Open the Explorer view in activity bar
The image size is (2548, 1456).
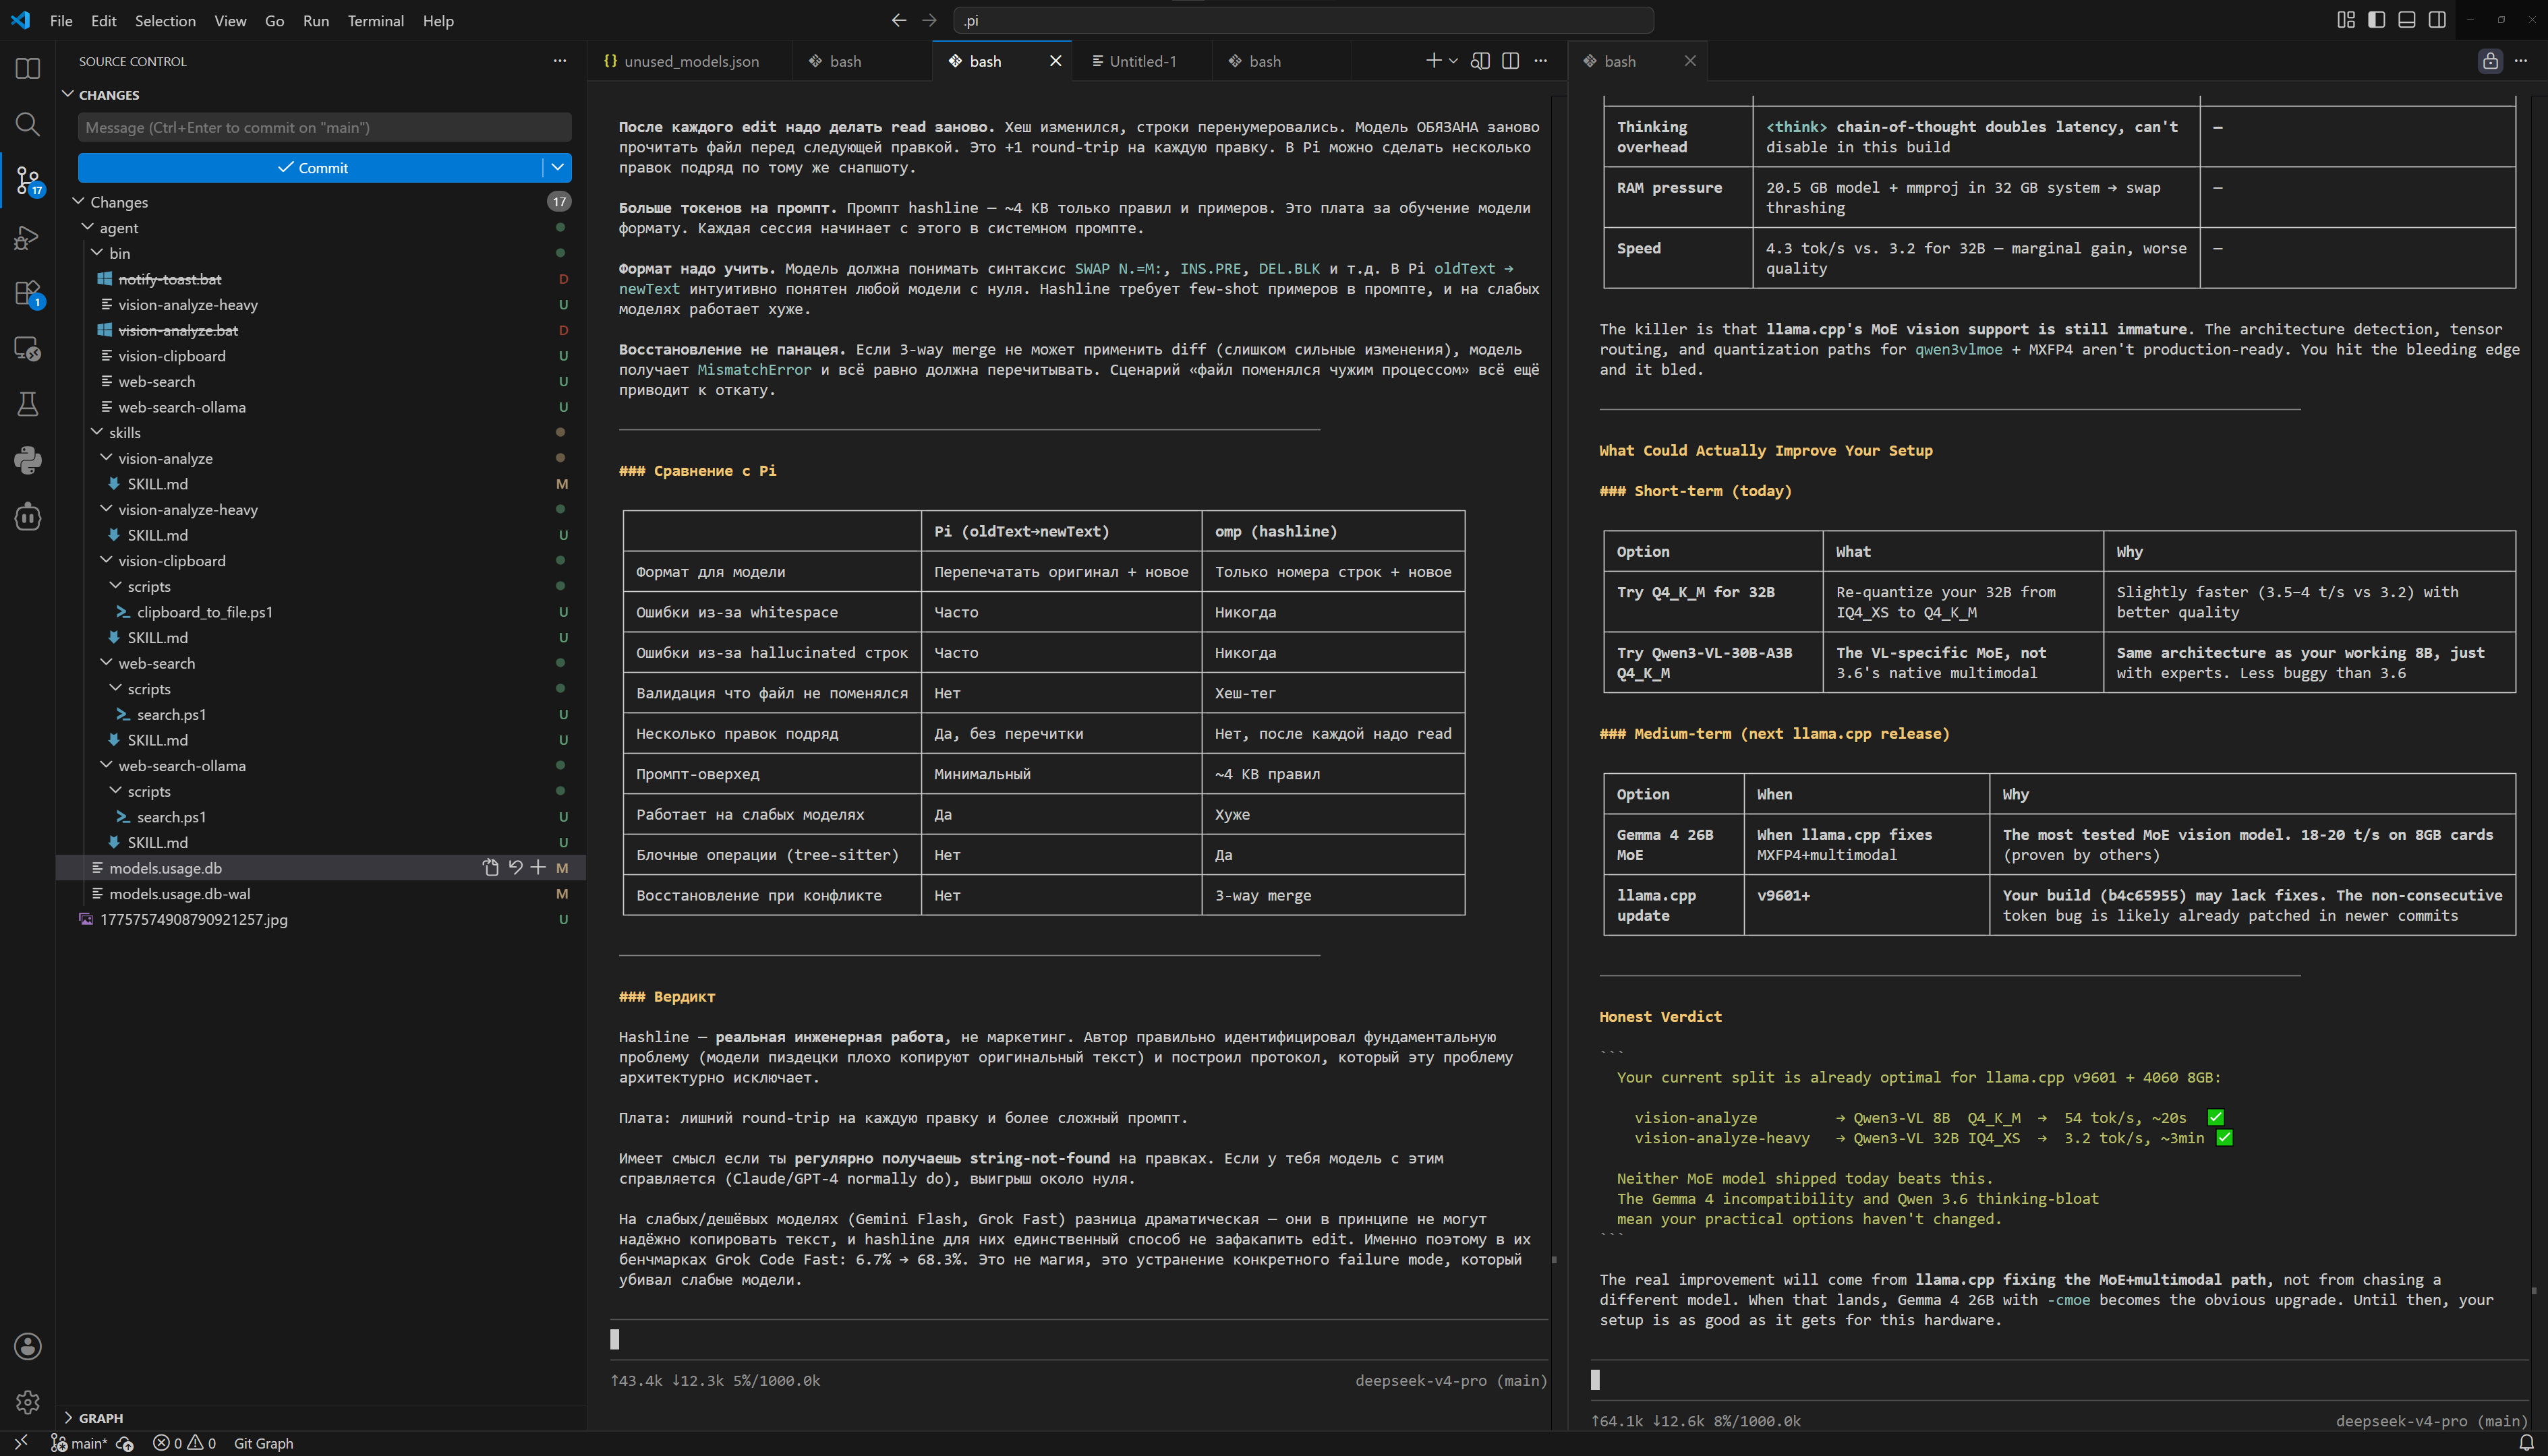coord(28,68)
